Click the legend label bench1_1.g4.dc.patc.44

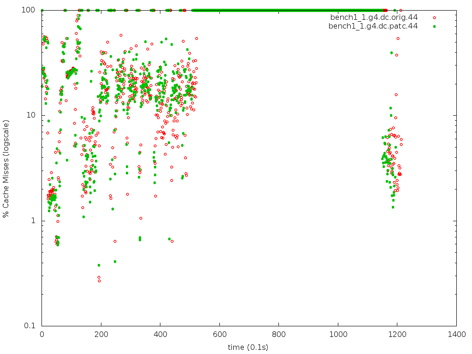point(373,26)
